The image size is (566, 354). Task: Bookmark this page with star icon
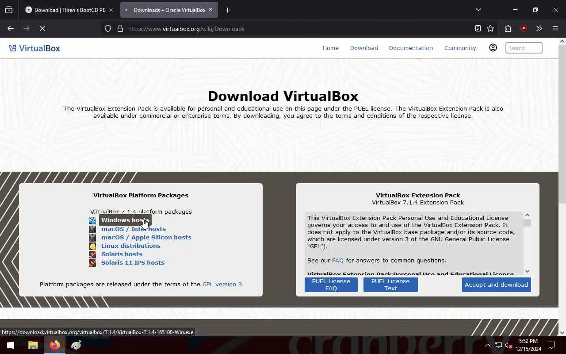coord(490,28)
